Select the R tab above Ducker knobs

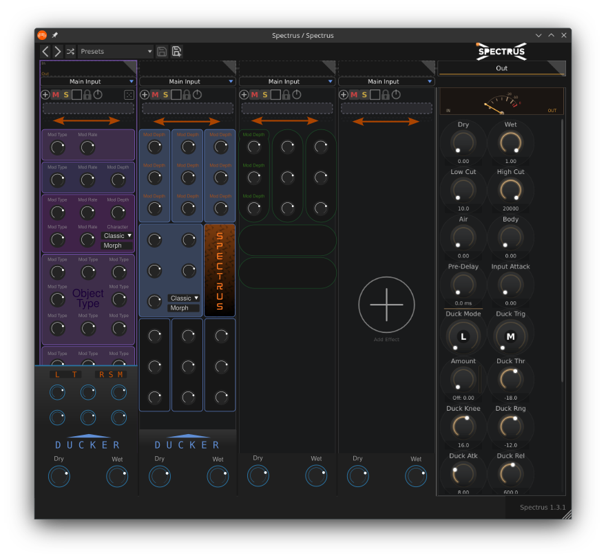[102, 375]
